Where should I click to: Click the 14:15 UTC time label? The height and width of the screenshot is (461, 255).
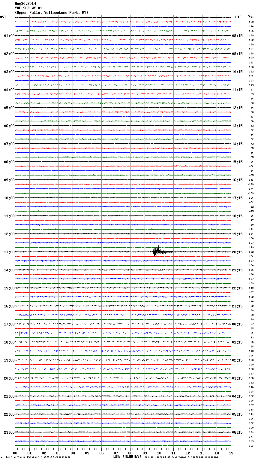coord(237,144)
